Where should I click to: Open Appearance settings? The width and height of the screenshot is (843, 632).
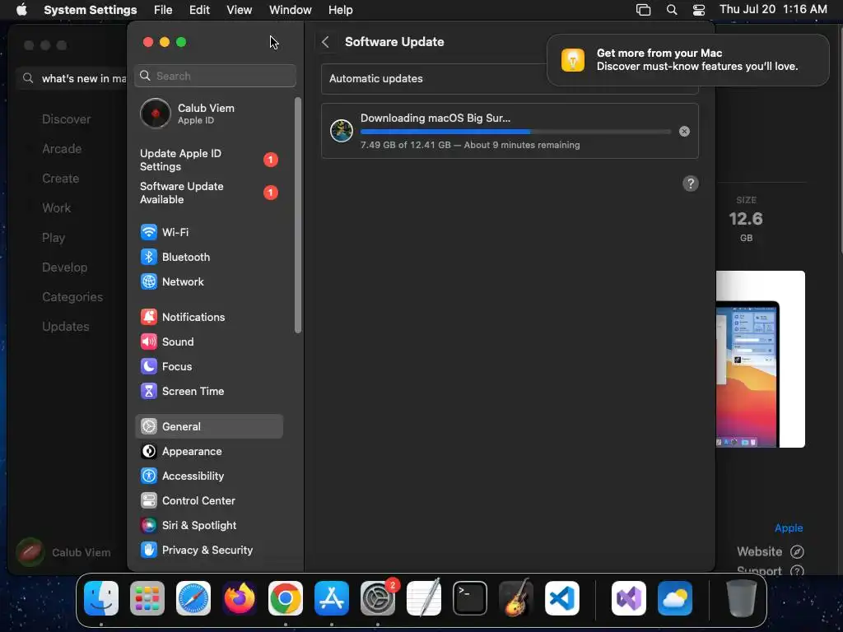click(x=208, y=452)
